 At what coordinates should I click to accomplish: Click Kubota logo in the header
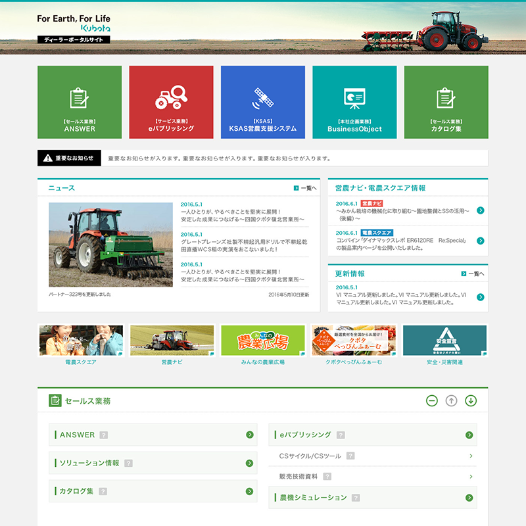click(95, 28)
